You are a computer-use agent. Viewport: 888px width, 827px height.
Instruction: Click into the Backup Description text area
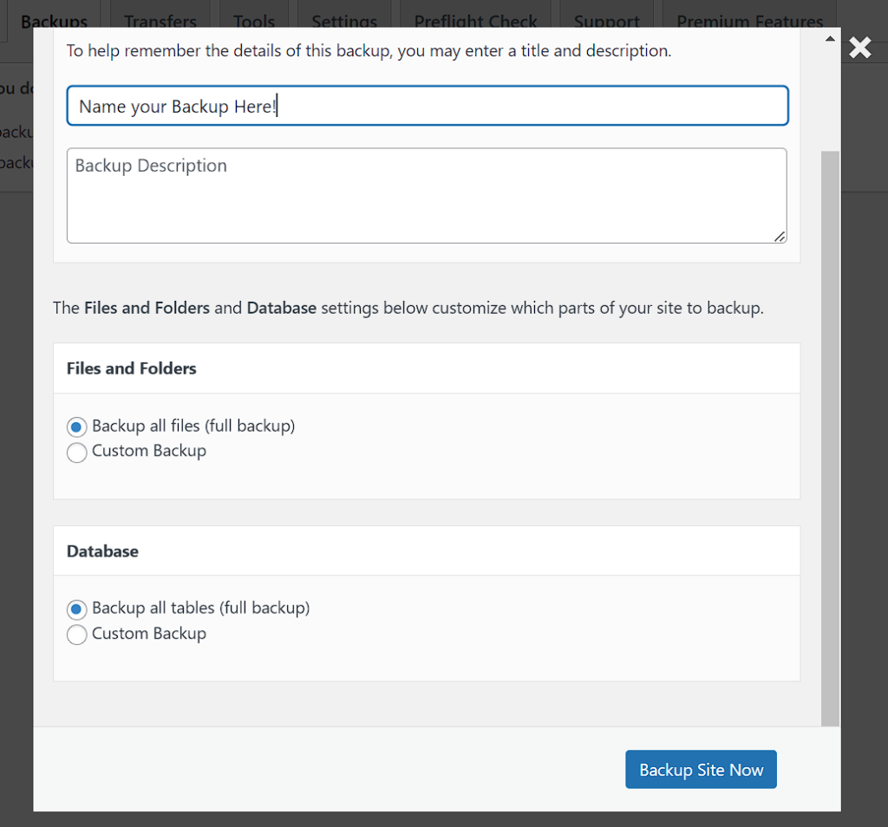427,195
